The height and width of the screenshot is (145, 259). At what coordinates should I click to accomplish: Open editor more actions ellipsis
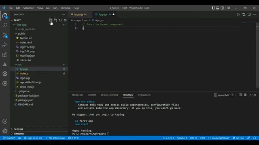click(255, 14)
